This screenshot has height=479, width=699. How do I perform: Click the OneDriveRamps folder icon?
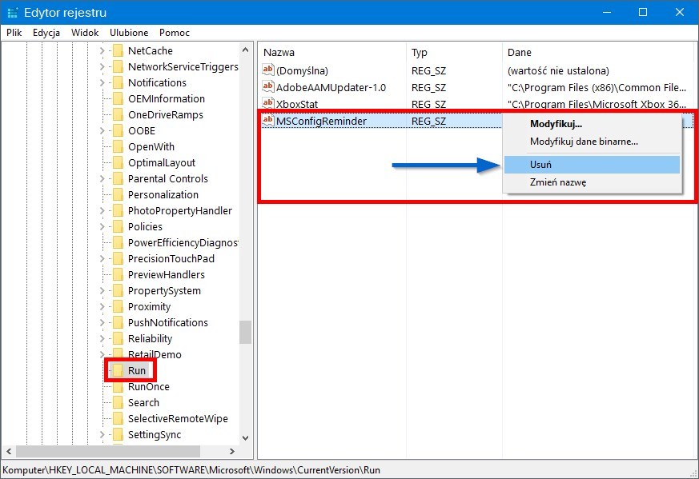click(119, 115)
